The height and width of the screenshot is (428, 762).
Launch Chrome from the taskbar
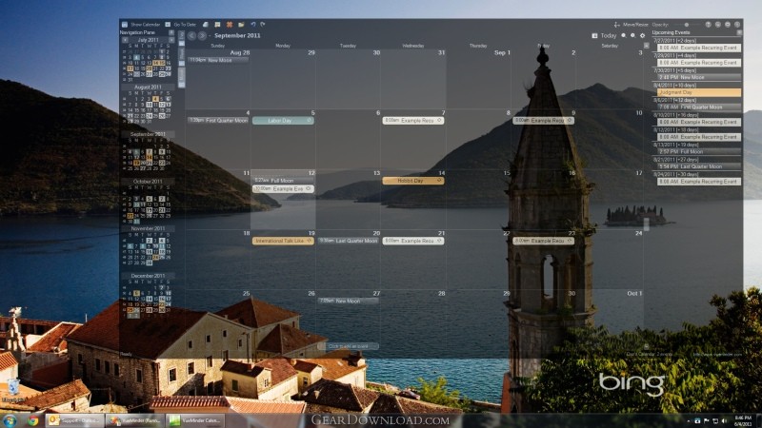pyautogui.click(x=32, y=420)
